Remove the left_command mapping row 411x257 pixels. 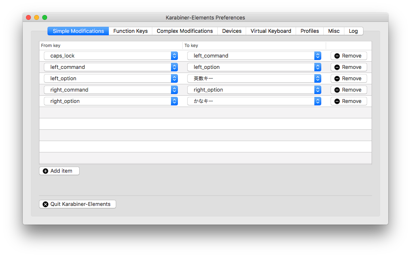point(348,67)
